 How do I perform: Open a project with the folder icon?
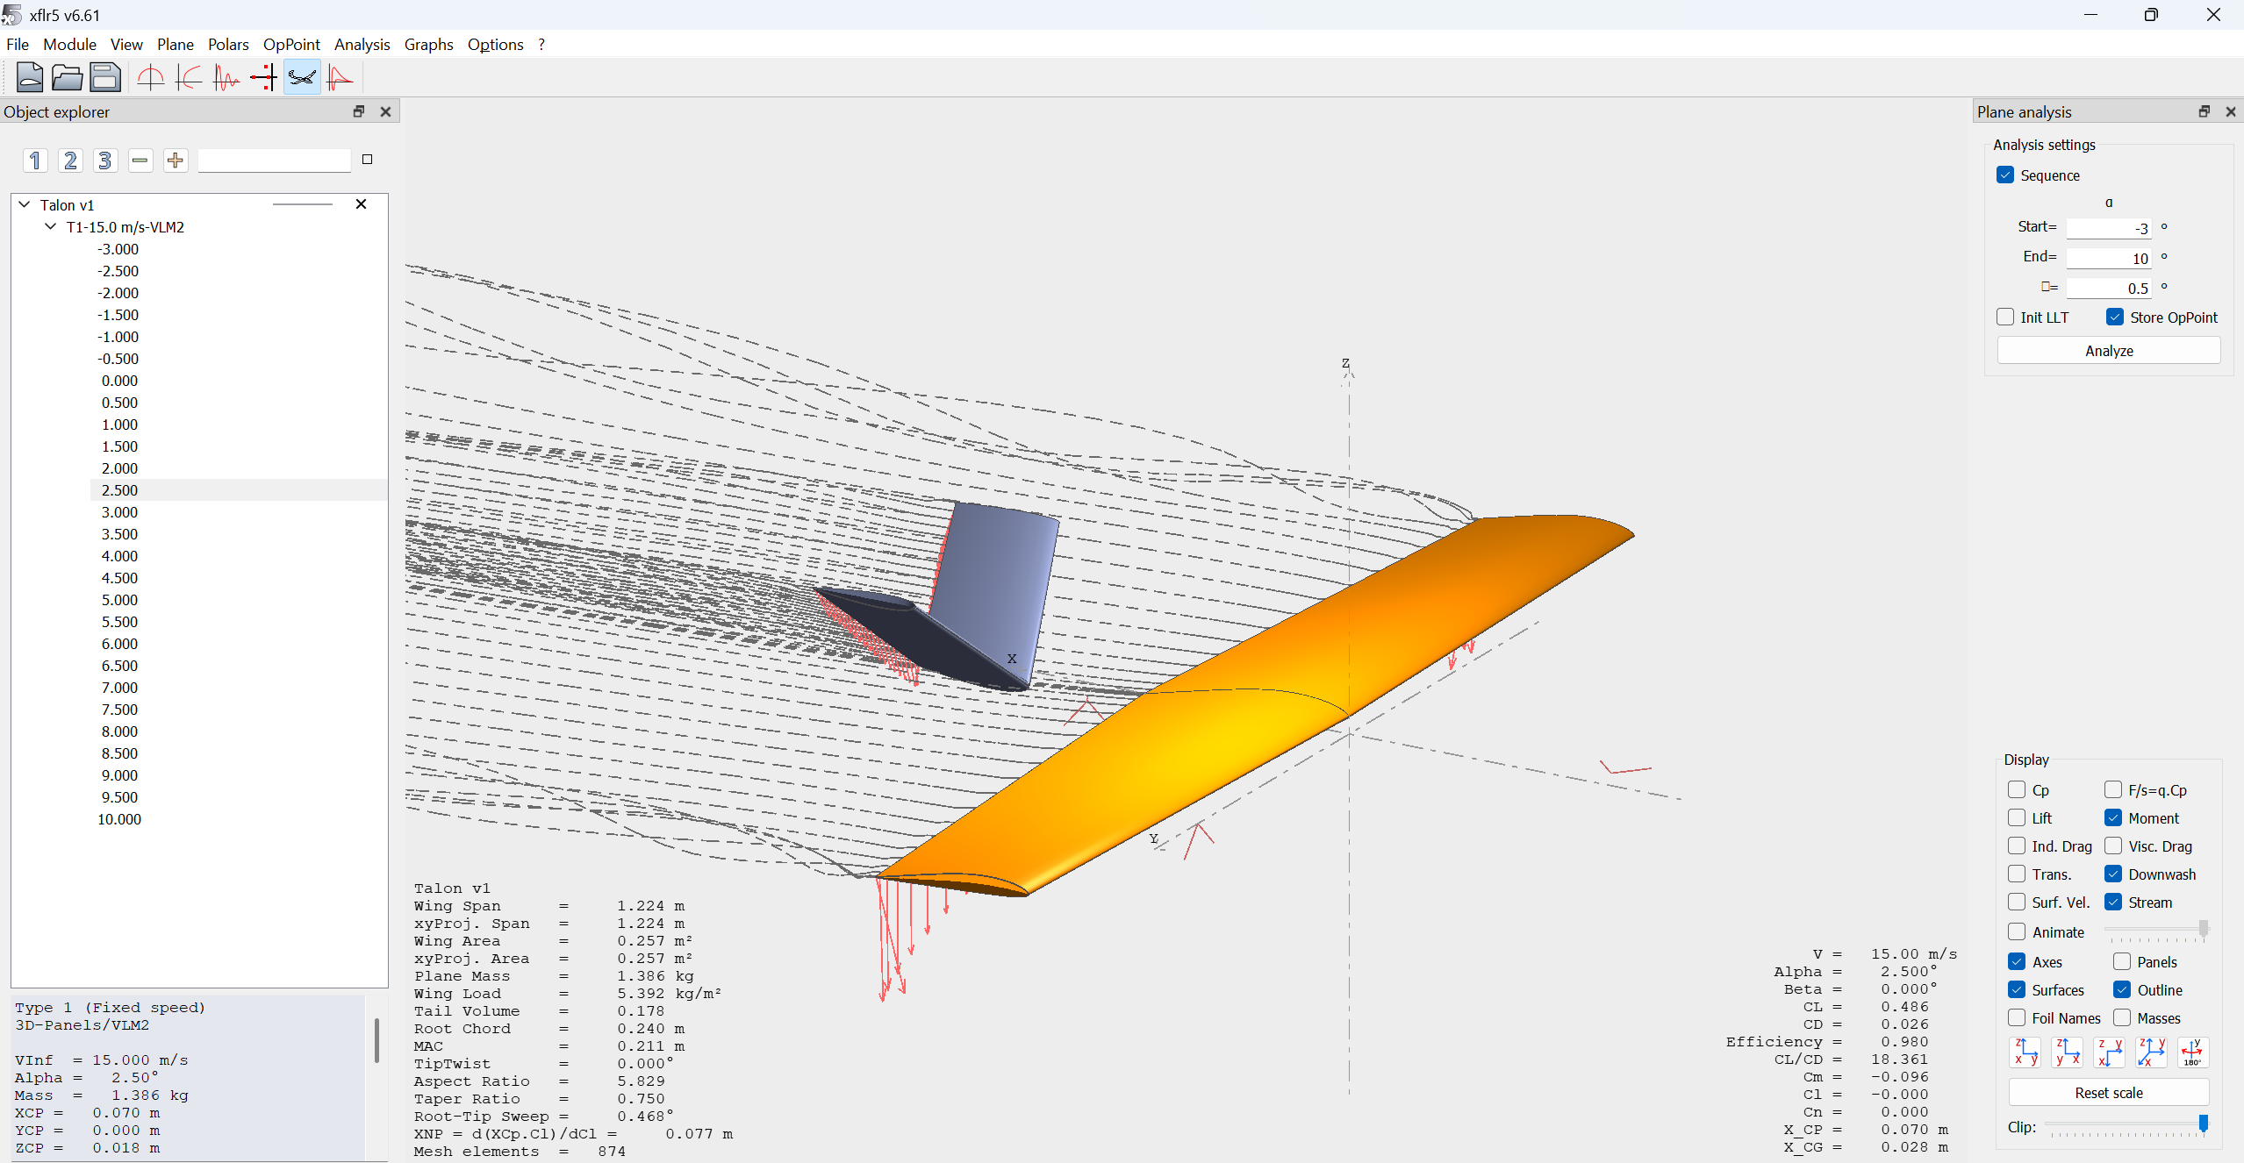point(67,78)
